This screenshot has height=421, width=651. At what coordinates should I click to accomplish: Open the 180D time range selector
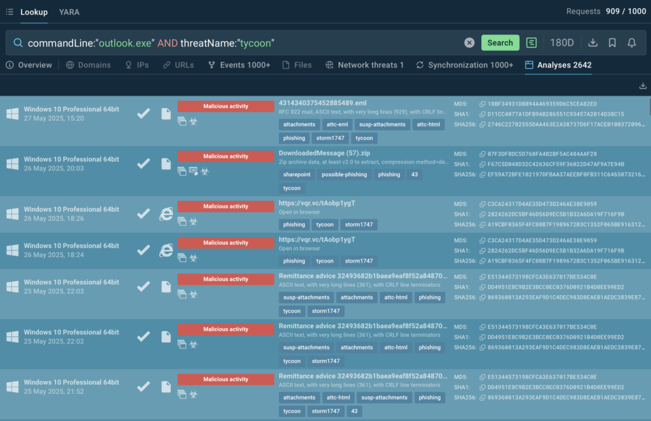[562, 43]
